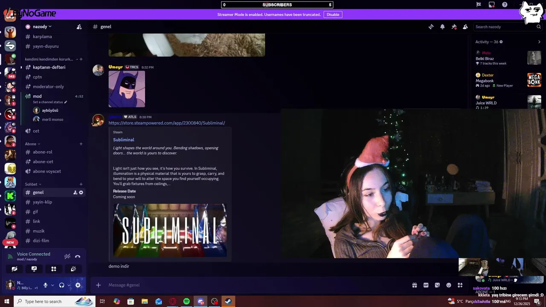
Task: Open the emoji picker
Action: click(x=449, y=285)
